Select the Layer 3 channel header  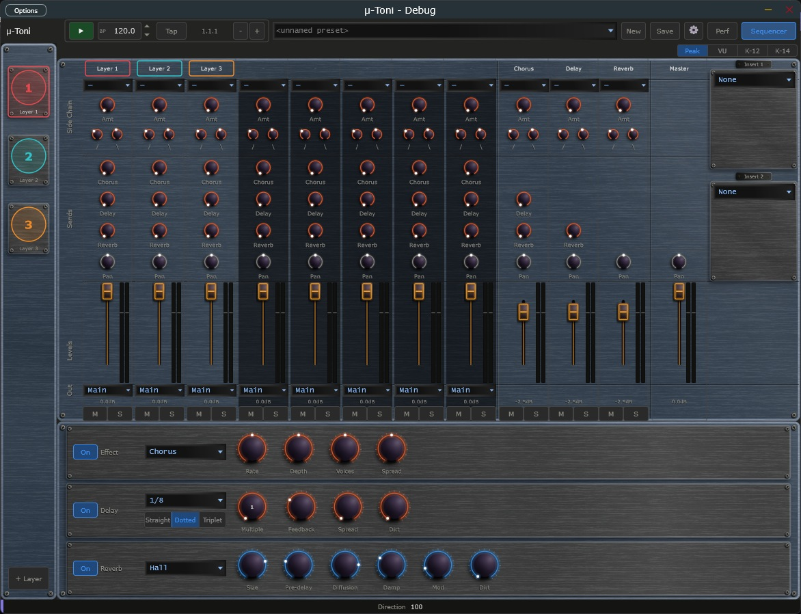click(211, 68)
